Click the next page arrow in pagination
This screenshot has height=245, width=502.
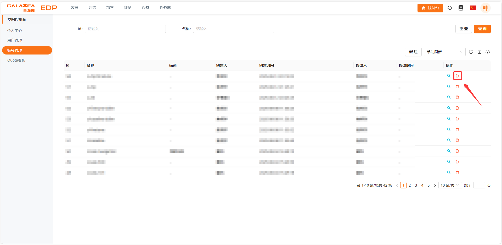(435, 185)
